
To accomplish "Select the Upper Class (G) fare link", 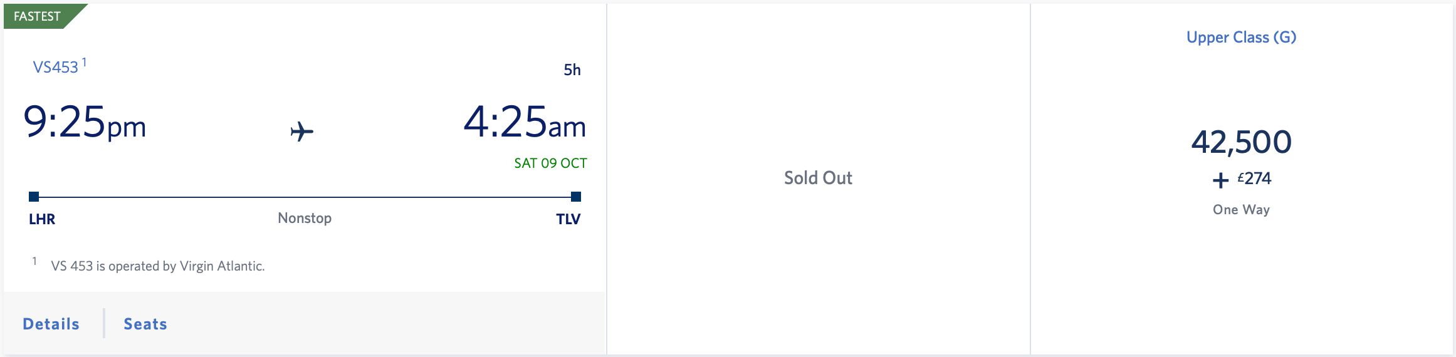I will click(1241, 37).
